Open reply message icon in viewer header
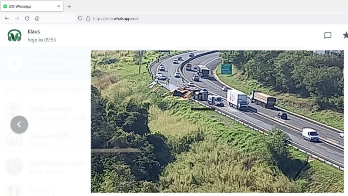The height and width of the screenshot is (196, 348). [328, 36]
